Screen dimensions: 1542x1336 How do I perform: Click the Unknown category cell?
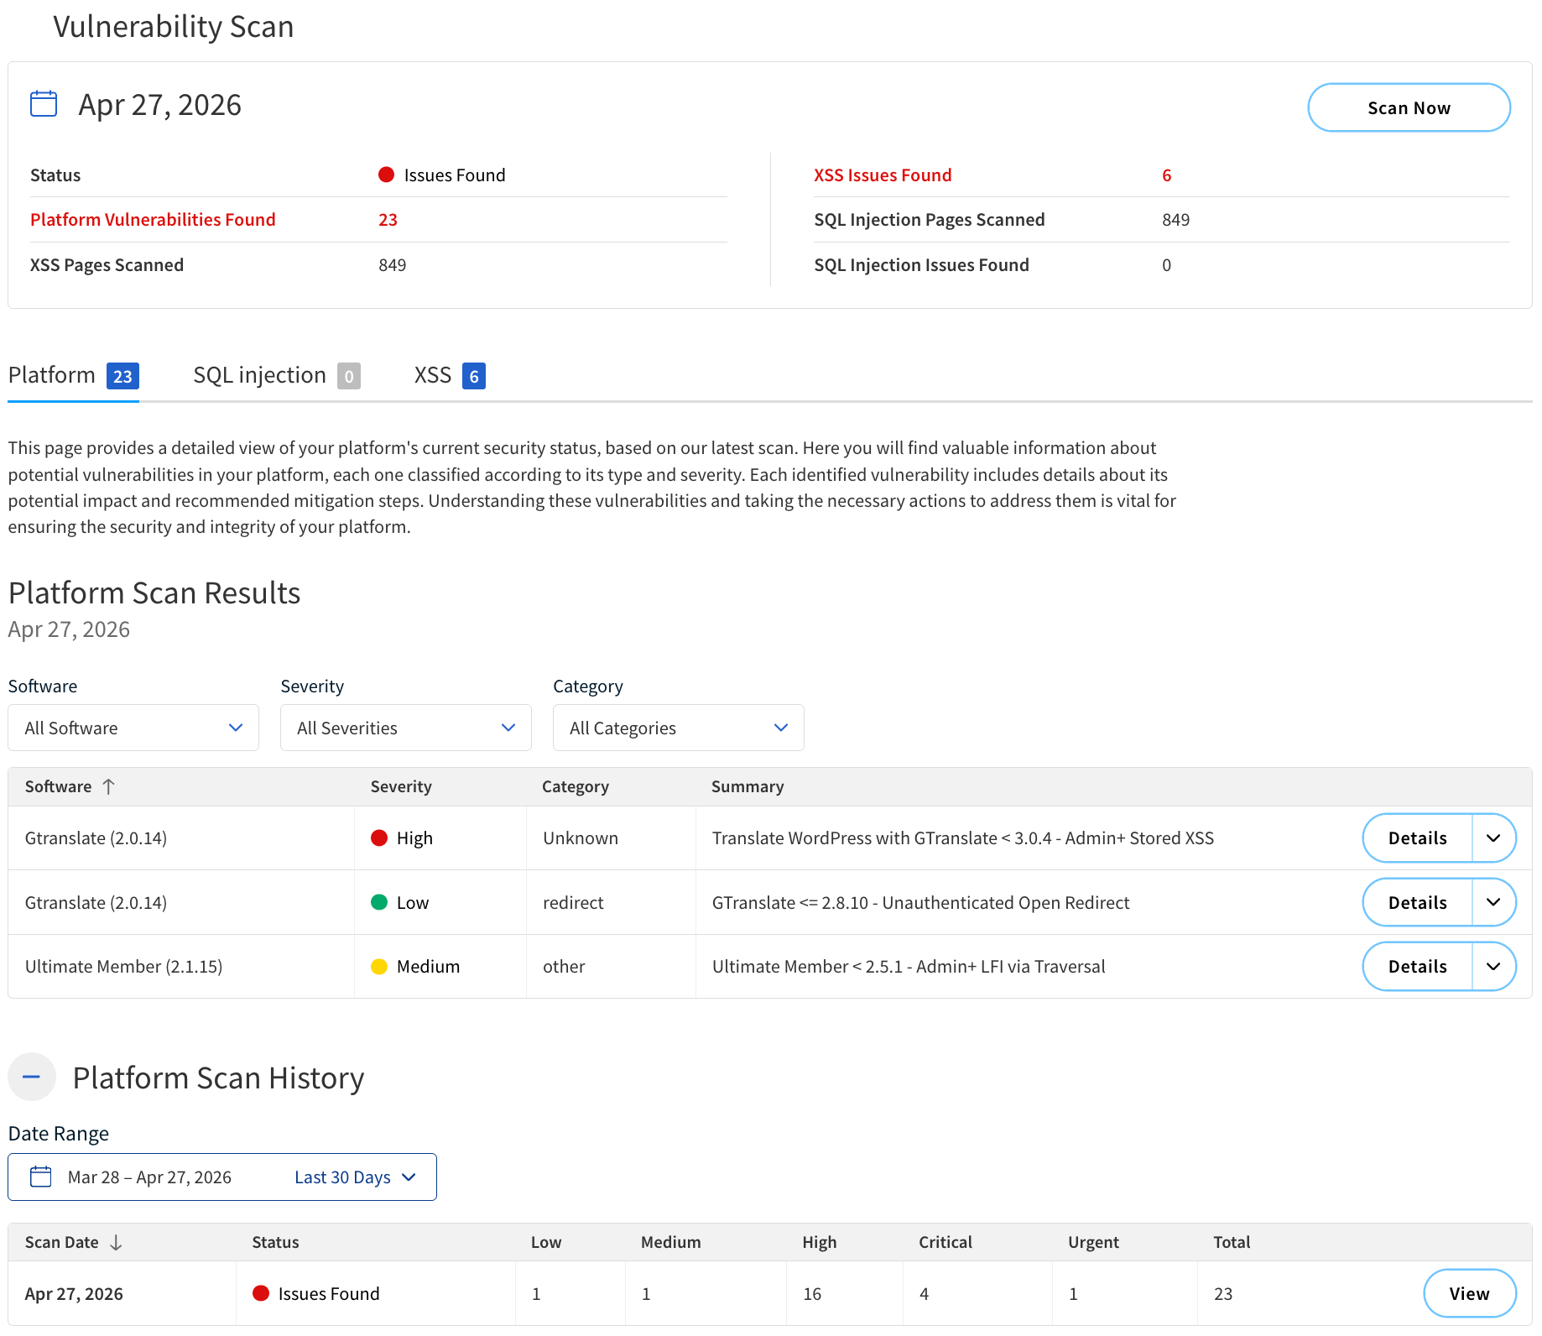coord(581,838)
